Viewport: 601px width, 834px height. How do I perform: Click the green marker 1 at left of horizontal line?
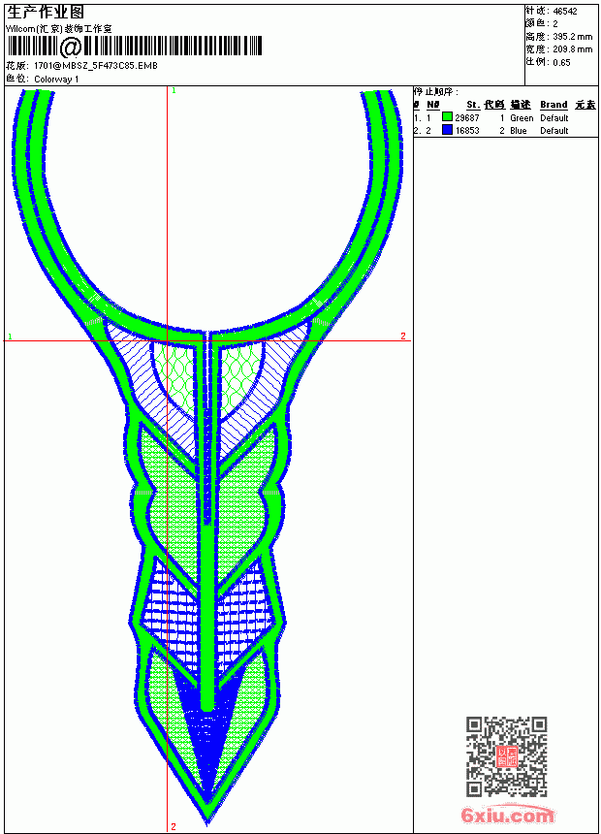10,337
